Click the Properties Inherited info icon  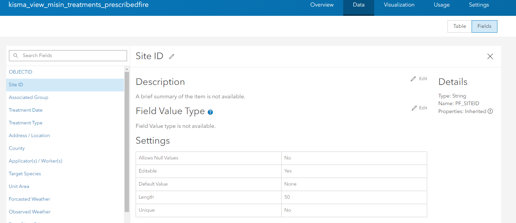click(491, 111)
